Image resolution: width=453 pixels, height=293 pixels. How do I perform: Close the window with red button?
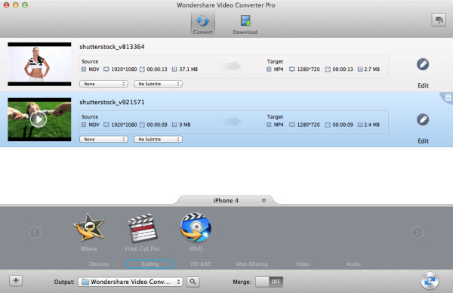point(6,5)
